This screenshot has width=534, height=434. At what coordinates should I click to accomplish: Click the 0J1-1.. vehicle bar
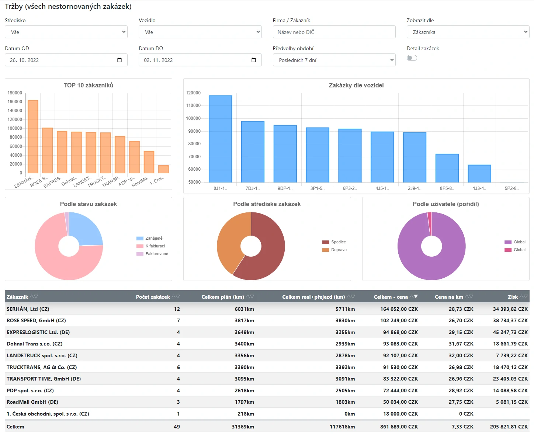[221, 139]
